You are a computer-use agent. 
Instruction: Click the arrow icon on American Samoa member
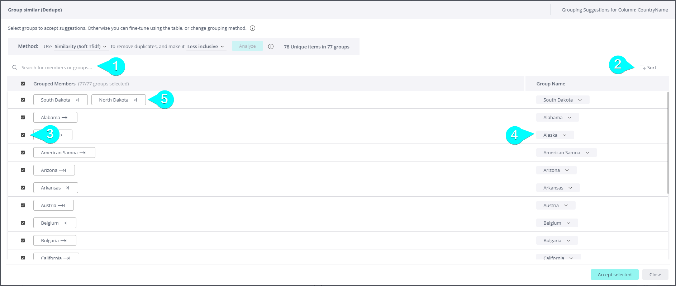point(83,153)
